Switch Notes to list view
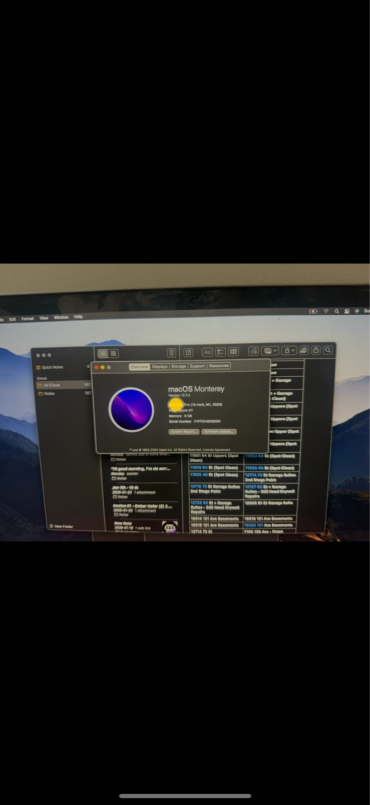This screenshot has height=805, width=370. pos(103,353)
